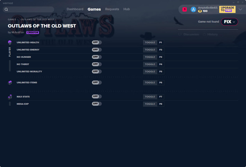246x167 pixels.
Task: Click the MrAntiFun author name
Action: [18, 32]
